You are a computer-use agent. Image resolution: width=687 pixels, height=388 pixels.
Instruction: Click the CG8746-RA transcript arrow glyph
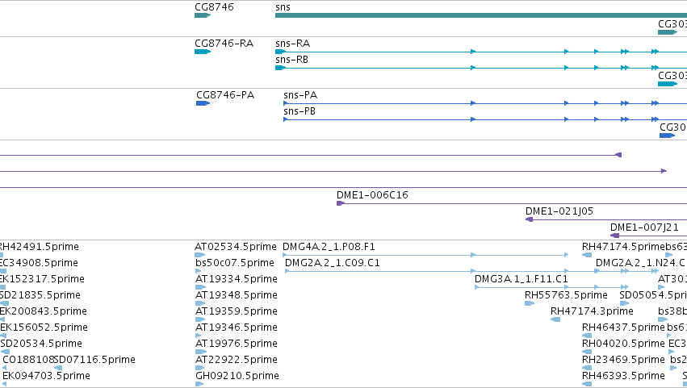click(x=203, y=52)
